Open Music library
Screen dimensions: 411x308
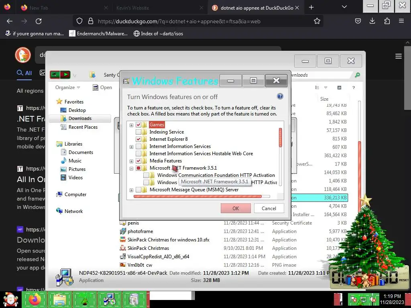pyautogui.click(x=75, y=160)
